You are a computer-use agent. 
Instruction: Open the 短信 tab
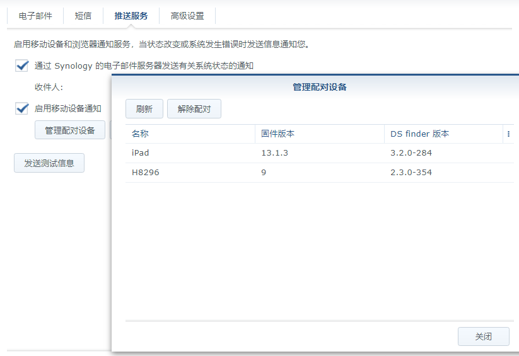tap(83, 16)
